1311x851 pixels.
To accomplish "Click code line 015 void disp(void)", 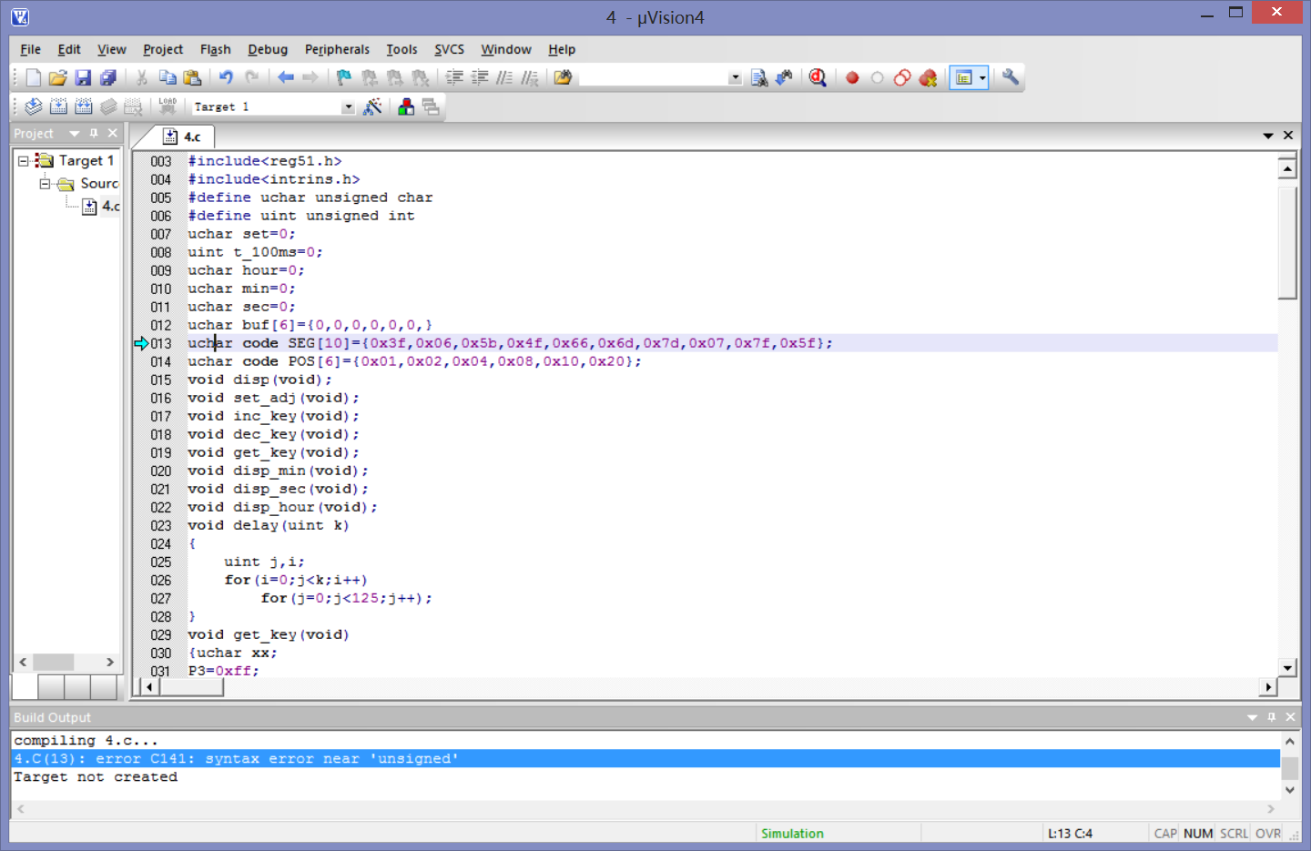I will (259, 380).
